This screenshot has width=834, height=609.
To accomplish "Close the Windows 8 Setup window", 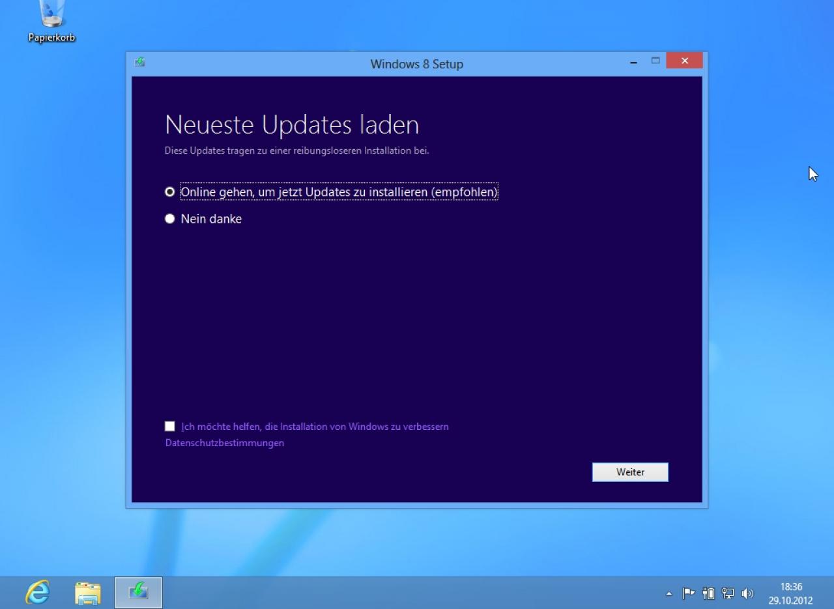I will point(685,61).
